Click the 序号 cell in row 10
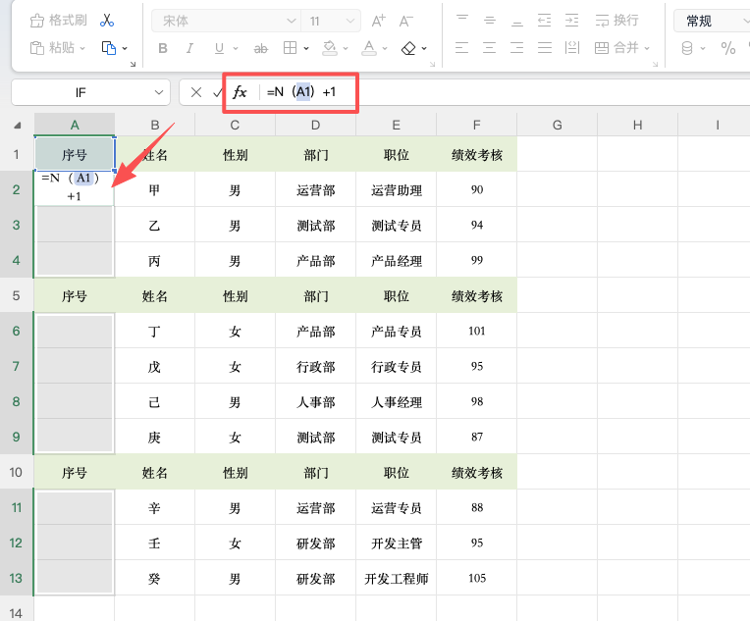Image resolution: width=750 pixels, height=621 pixels. 75,472
